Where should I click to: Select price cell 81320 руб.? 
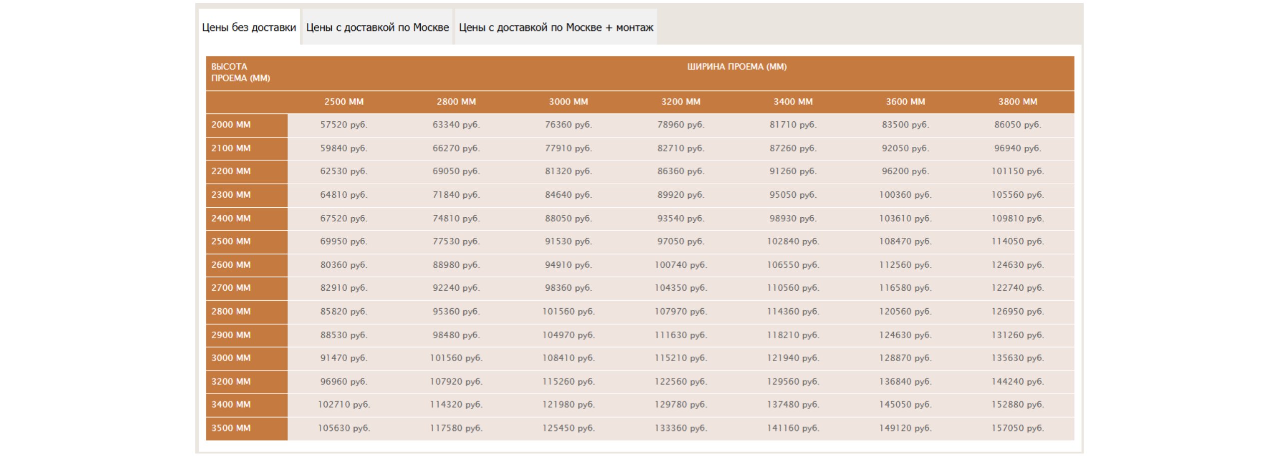[x=569, y=171]
